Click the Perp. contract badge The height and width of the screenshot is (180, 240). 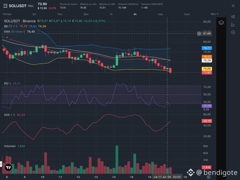pos(31,6)
